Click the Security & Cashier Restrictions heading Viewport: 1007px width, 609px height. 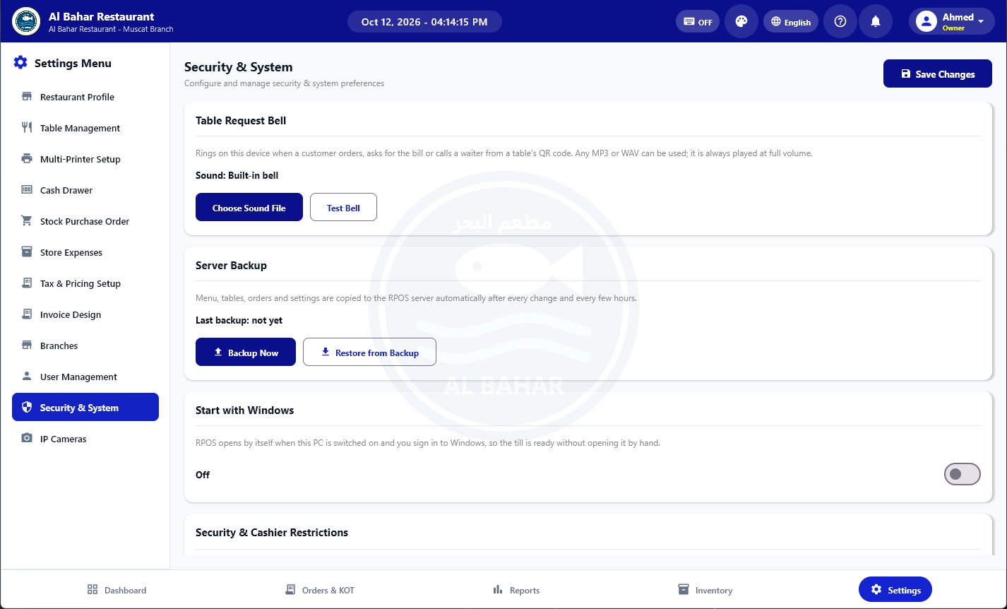[x=272, y=532]
